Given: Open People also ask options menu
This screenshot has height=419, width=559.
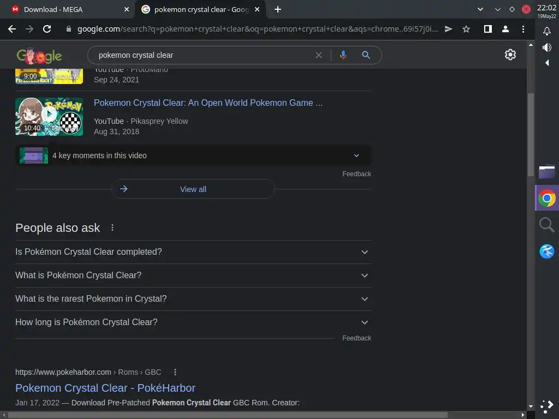Looking at the screenshot, I should pos(112,228).
